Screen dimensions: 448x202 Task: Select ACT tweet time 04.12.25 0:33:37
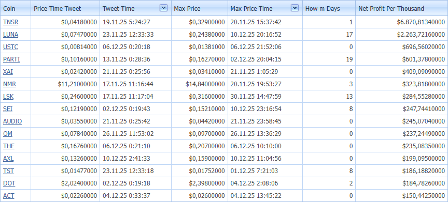click(127, 196)
